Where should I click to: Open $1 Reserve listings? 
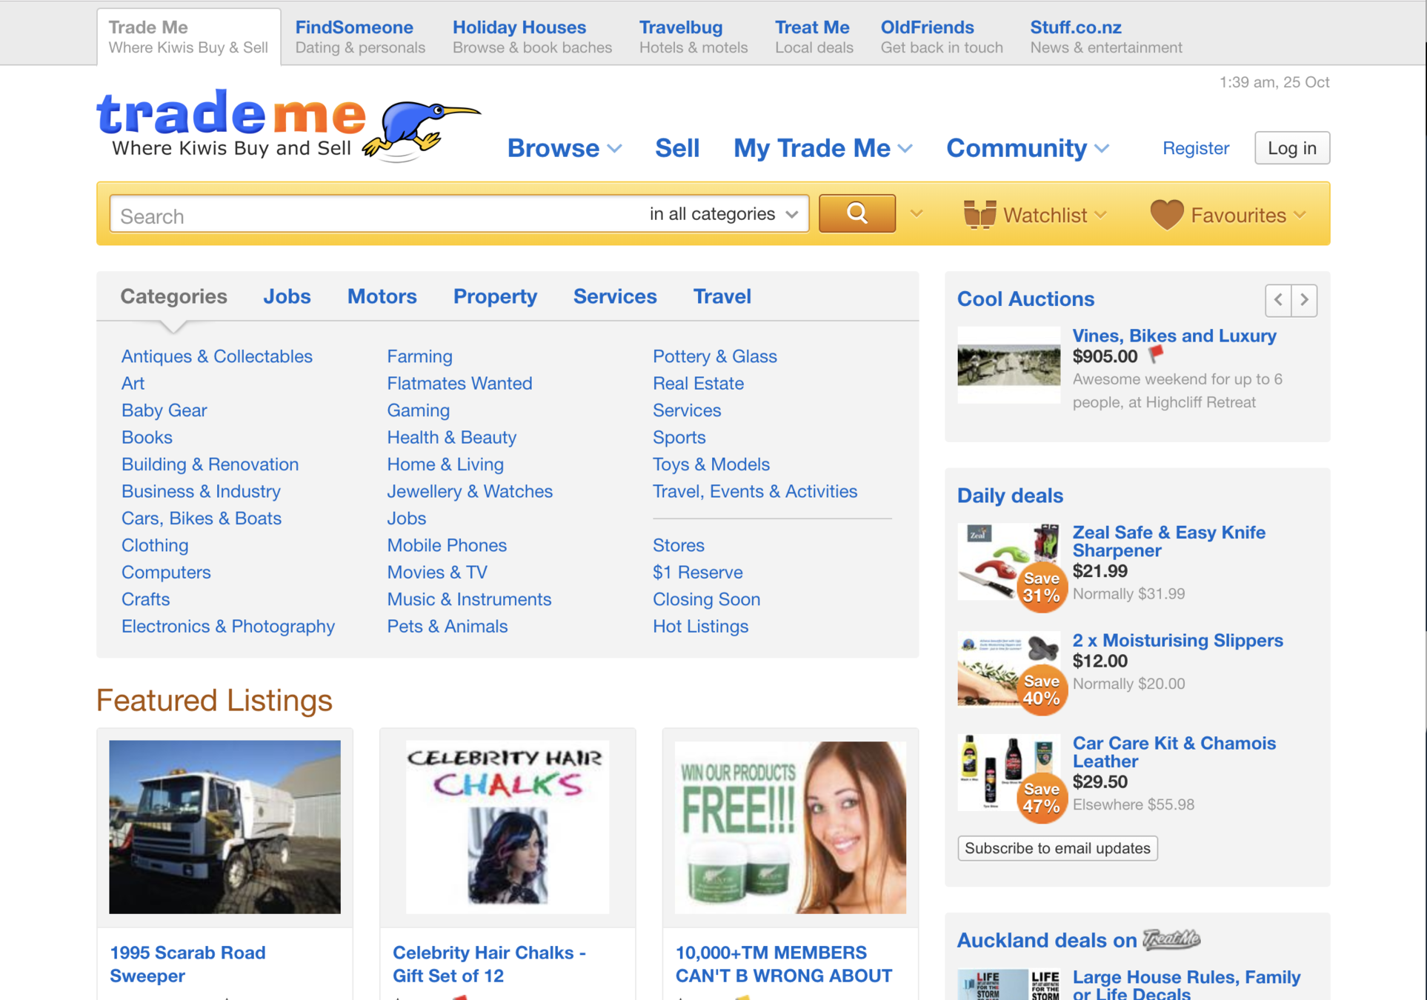[698, 573]
